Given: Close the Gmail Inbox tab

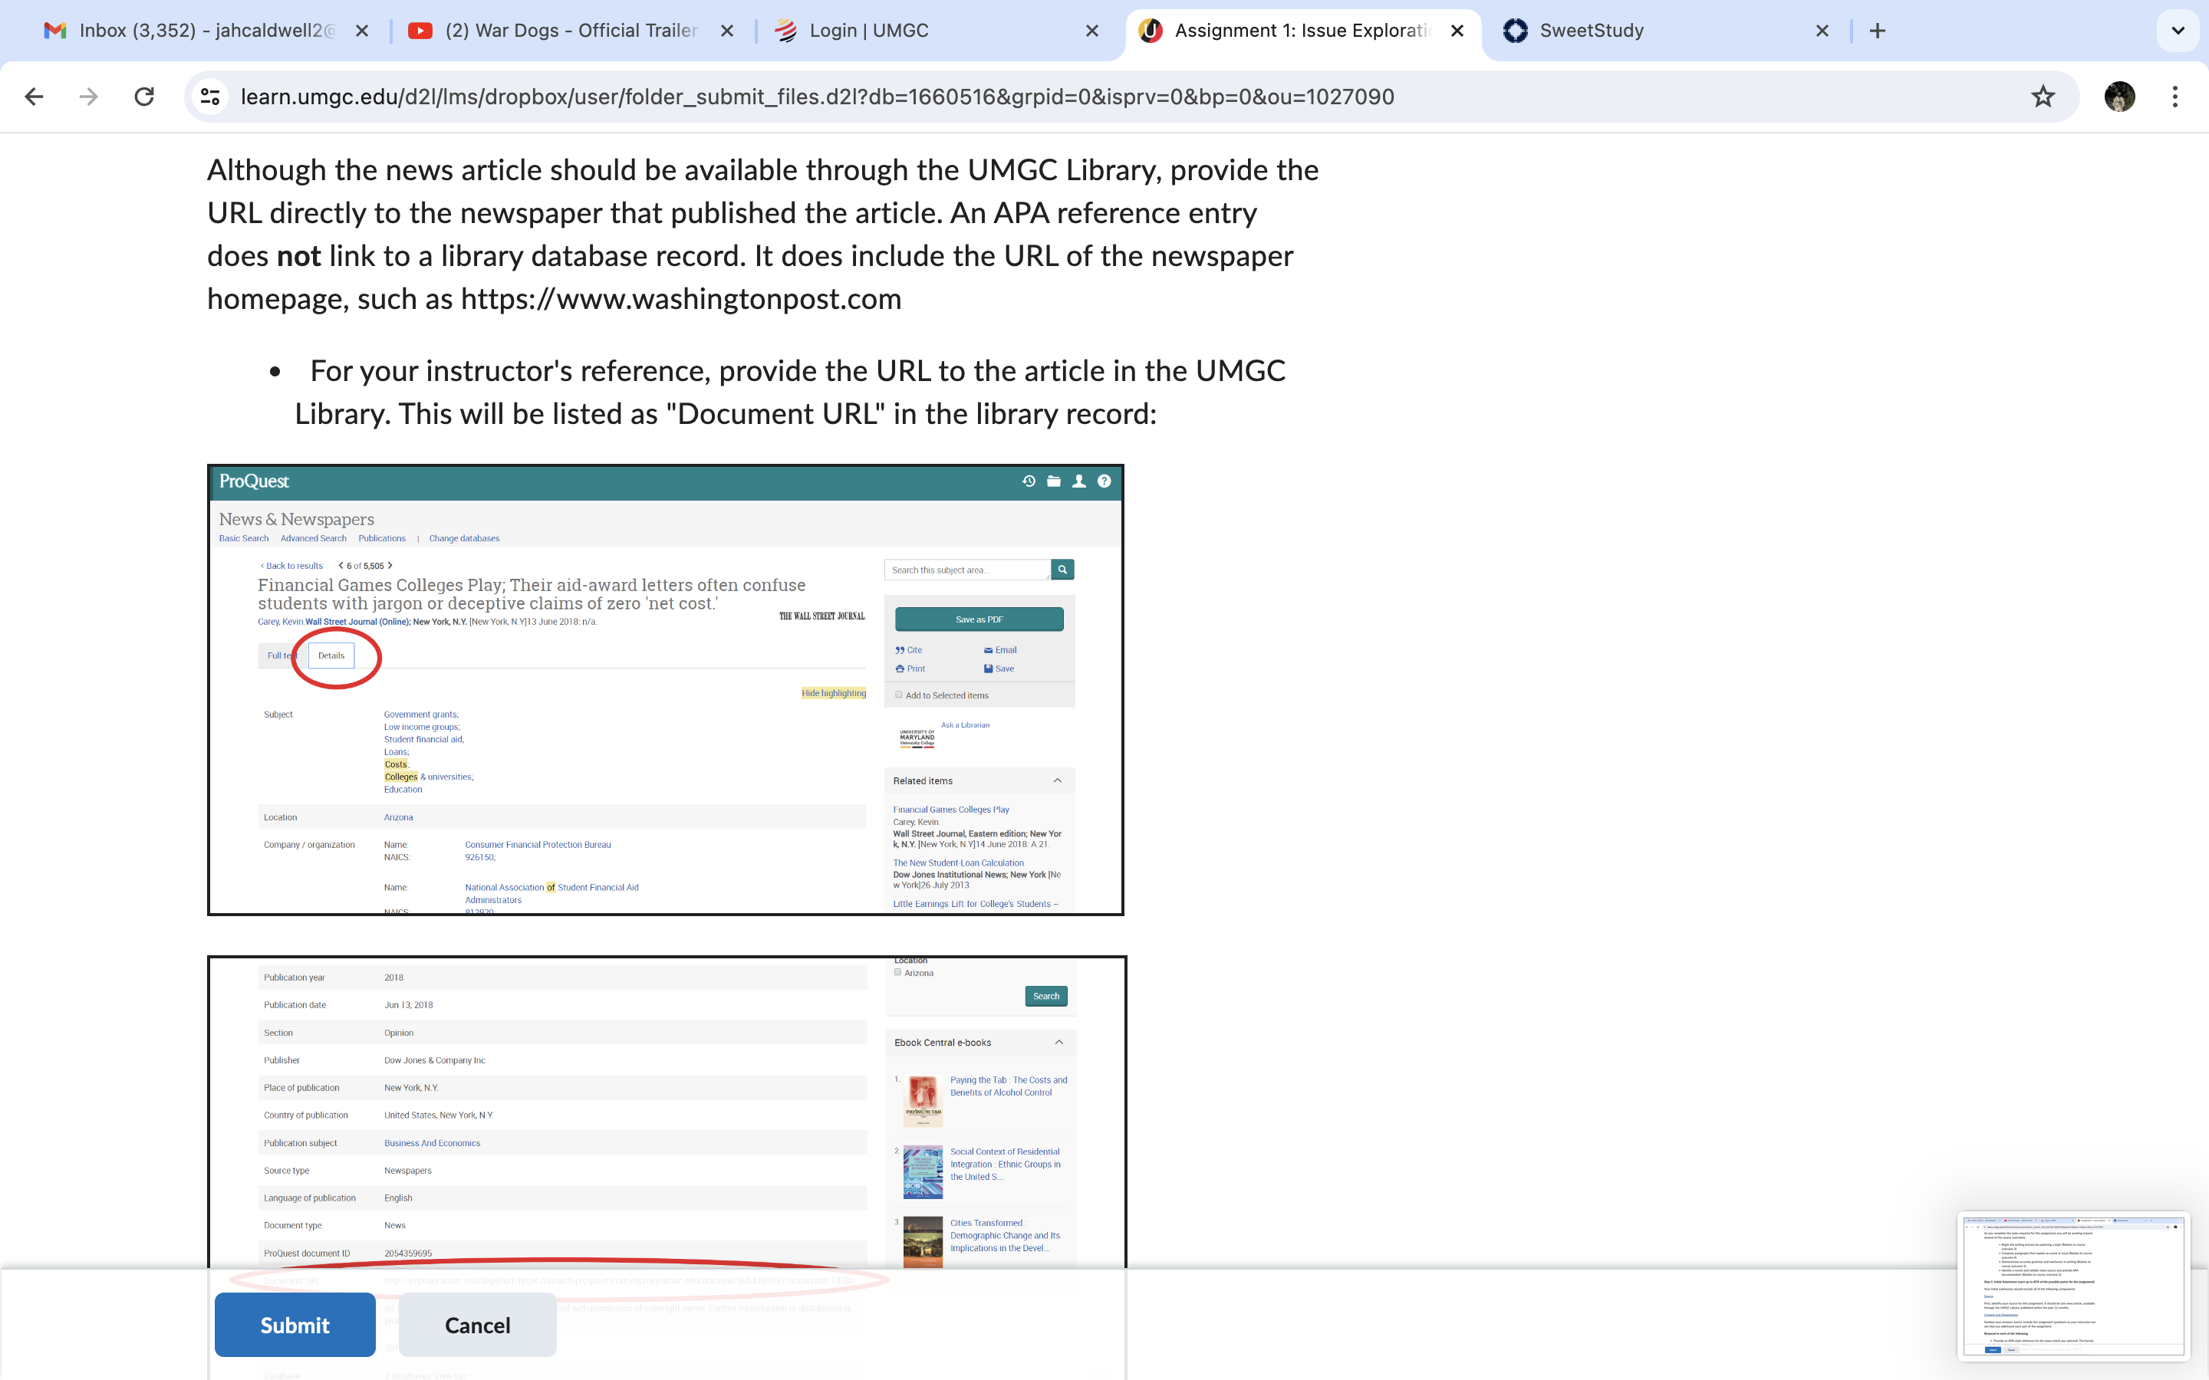Looking at the screenshot, I should point(362,31).
